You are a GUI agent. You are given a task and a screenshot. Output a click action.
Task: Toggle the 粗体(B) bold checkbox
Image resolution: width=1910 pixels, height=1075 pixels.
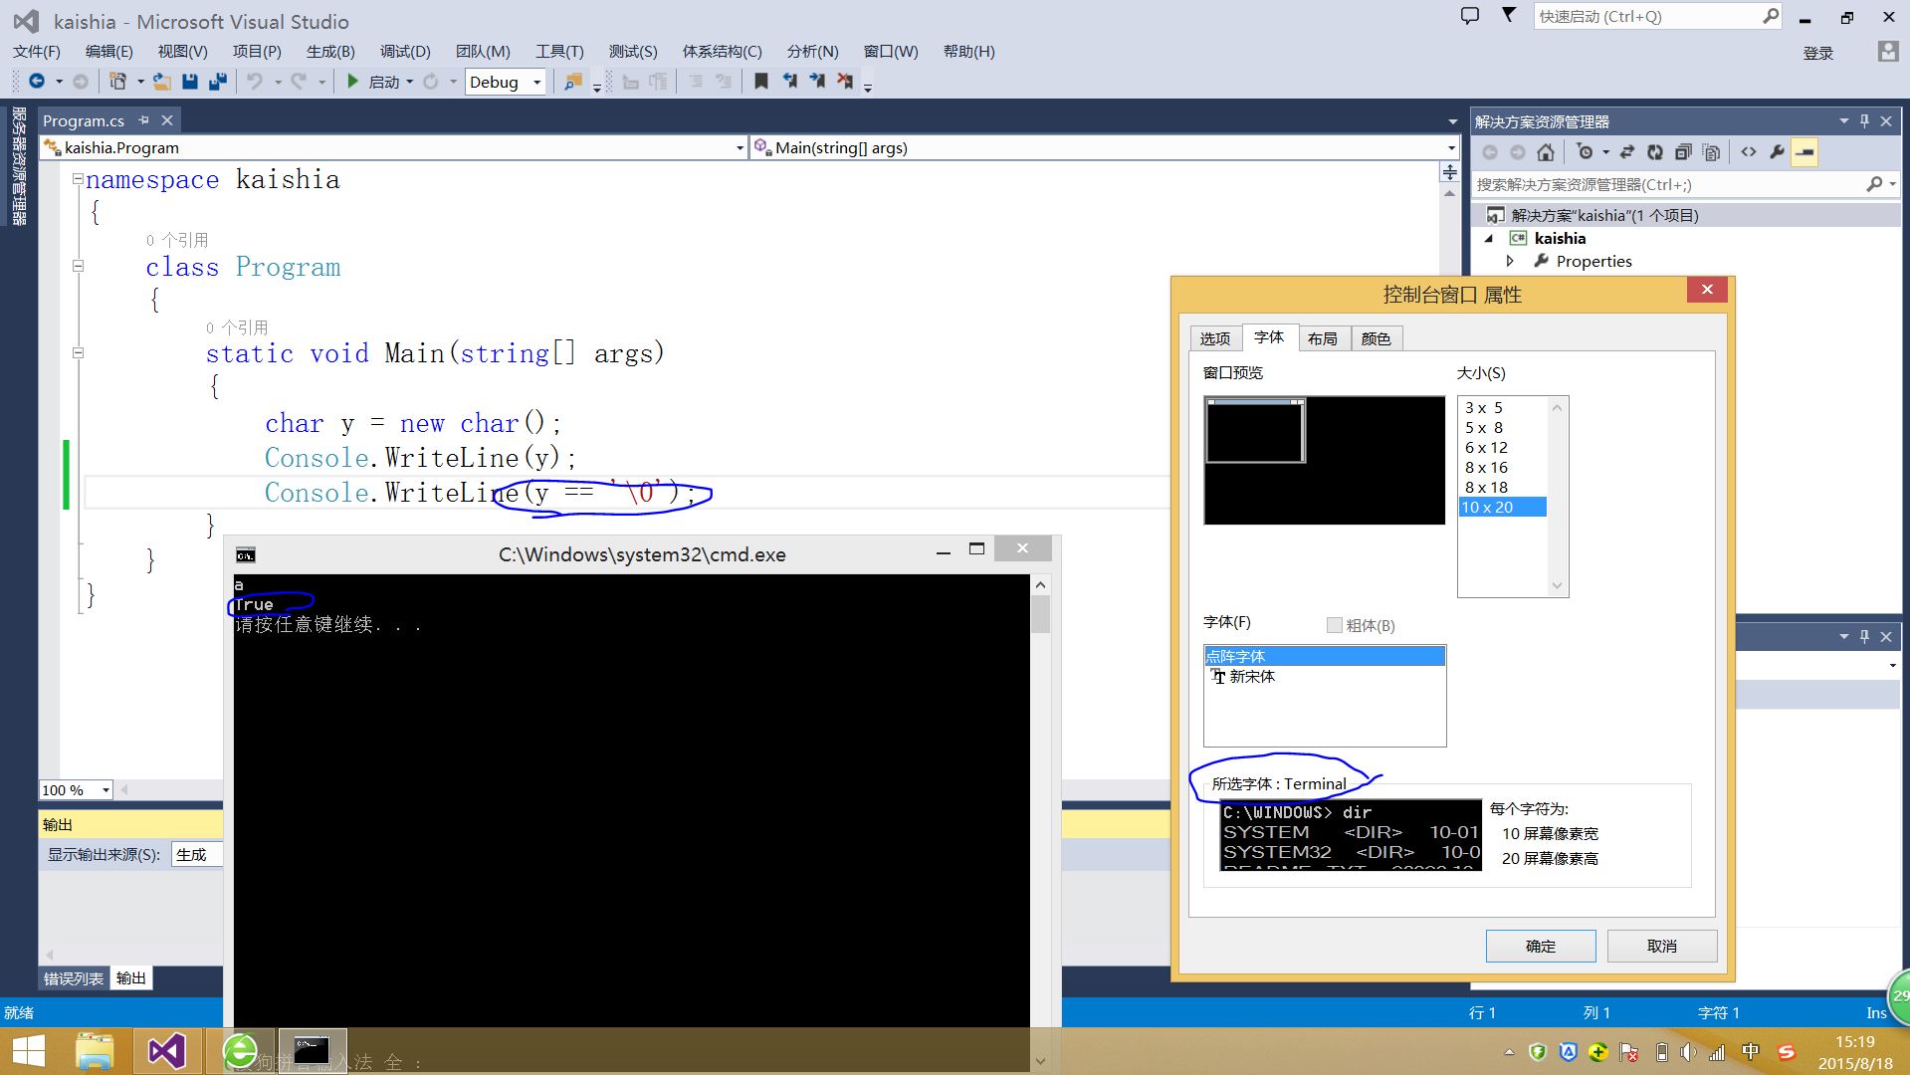[x=1335, y=625]
